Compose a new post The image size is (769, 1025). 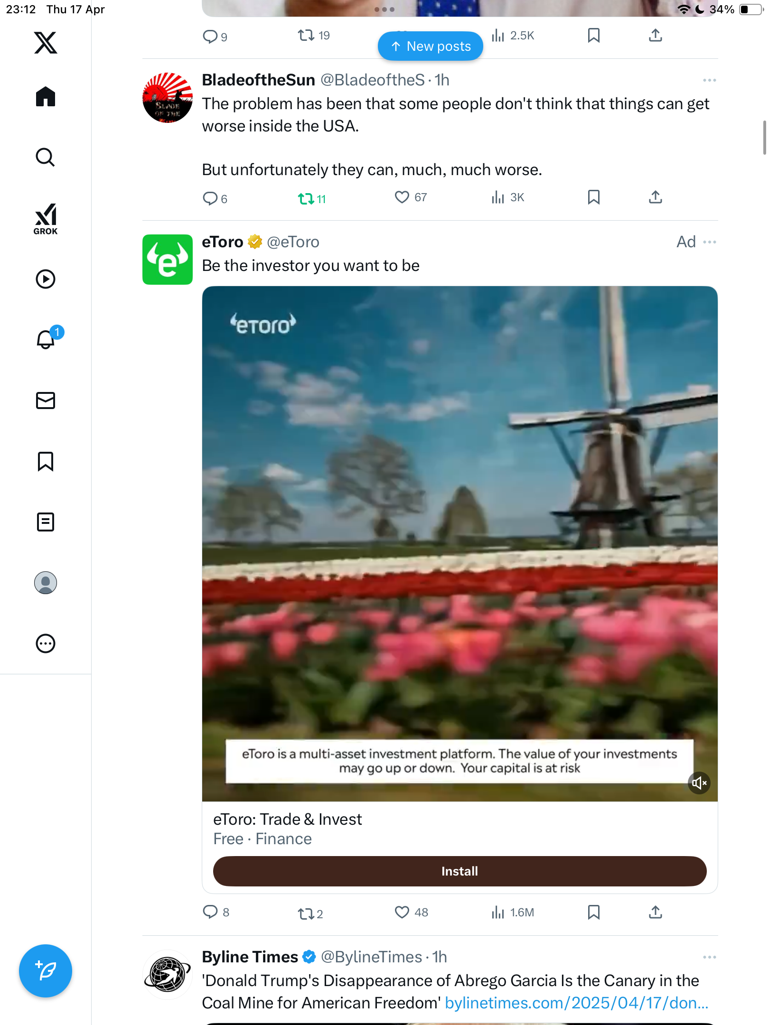click(x=46, y=971)
